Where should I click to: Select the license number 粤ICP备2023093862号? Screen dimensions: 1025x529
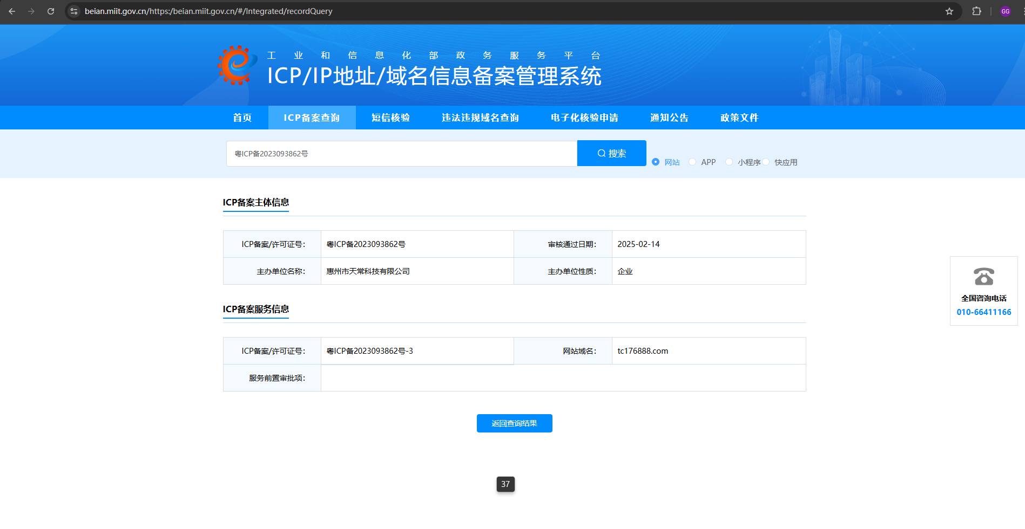pos(366,244)
